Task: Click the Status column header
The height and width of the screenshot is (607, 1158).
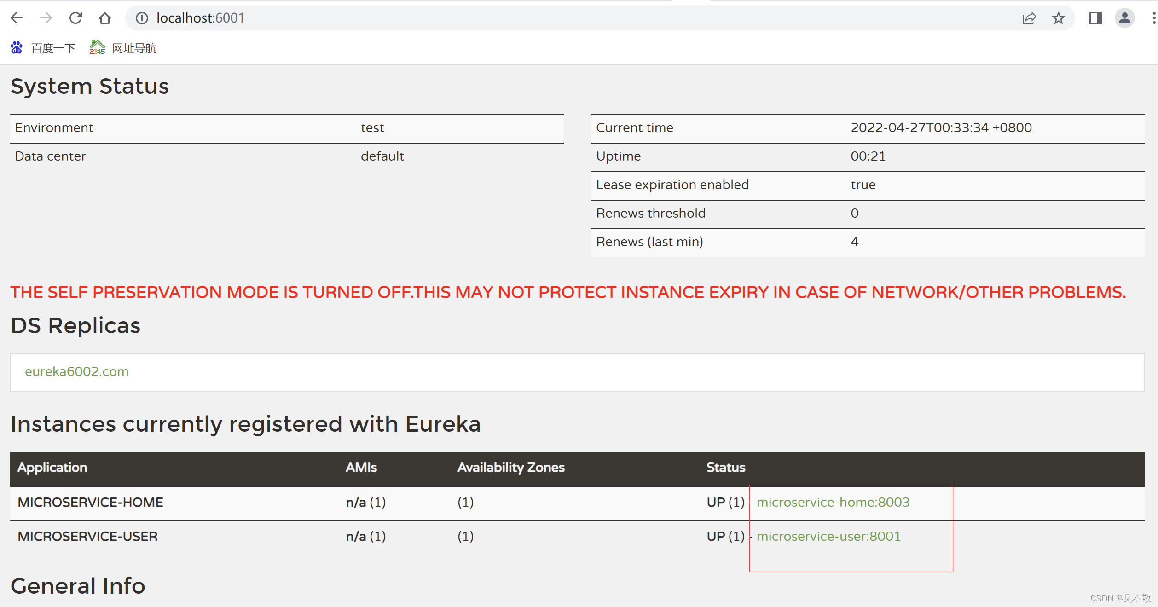Action: [x=725, y=468]
